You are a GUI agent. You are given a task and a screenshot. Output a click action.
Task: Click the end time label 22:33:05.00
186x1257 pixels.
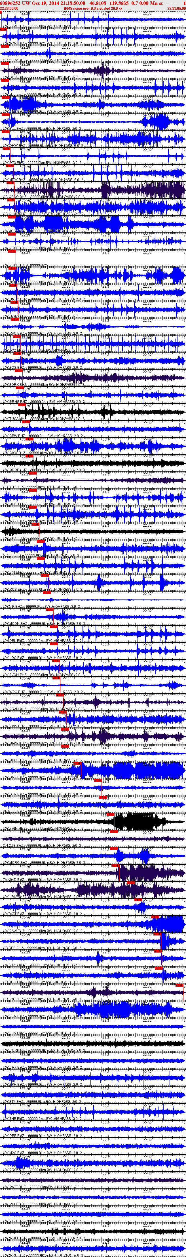pyautogui.click(x=176, y=8)
